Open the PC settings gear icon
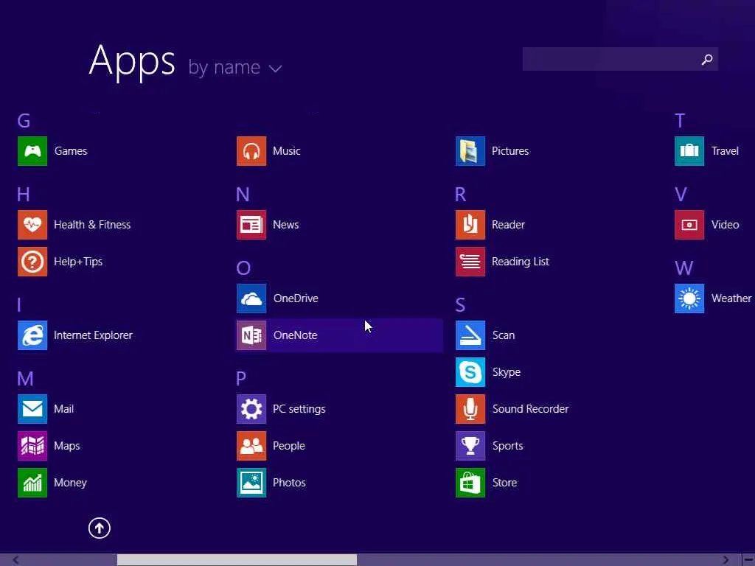The width and height of the screenshot is (755, 566). 251,408
